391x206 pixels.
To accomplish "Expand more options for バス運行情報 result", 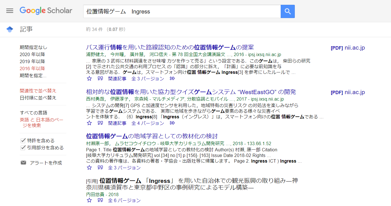I will click(172, 79).
